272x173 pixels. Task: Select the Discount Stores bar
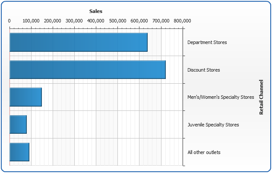pos(87,69)
